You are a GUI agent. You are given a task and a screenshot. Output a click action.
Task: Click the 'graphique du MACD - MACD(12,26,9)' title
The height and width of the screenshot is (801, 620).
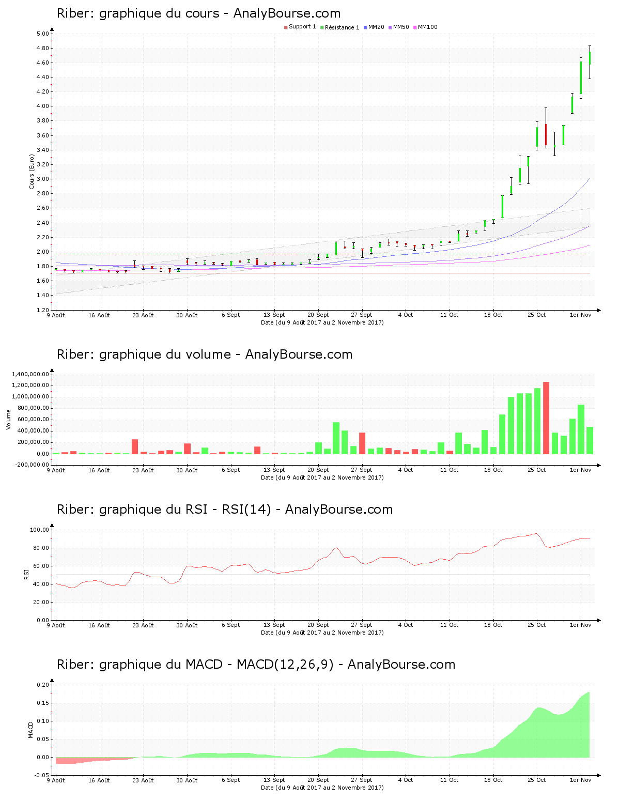pyautogui.click(x=216, y=665)
